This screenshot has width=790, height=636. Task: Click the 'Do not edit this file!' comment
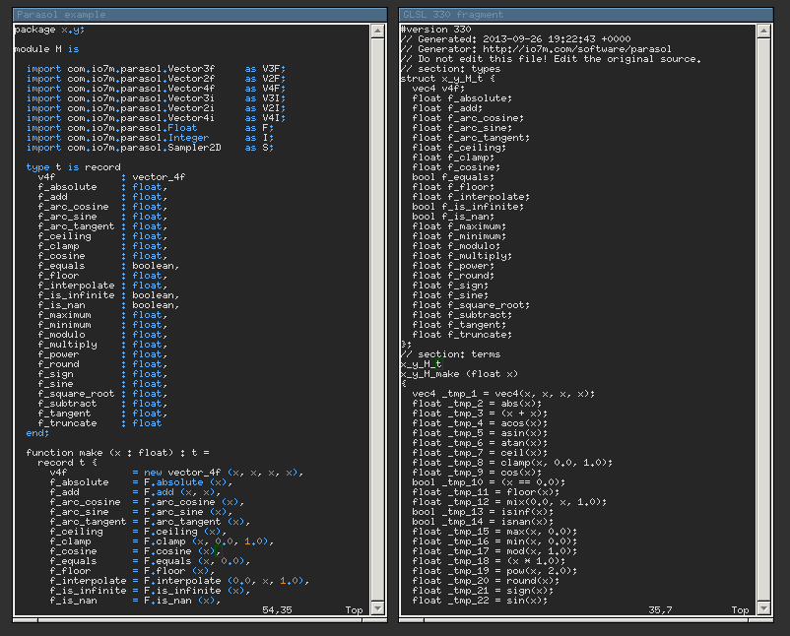pyautogui.click(x=551, y=59)
